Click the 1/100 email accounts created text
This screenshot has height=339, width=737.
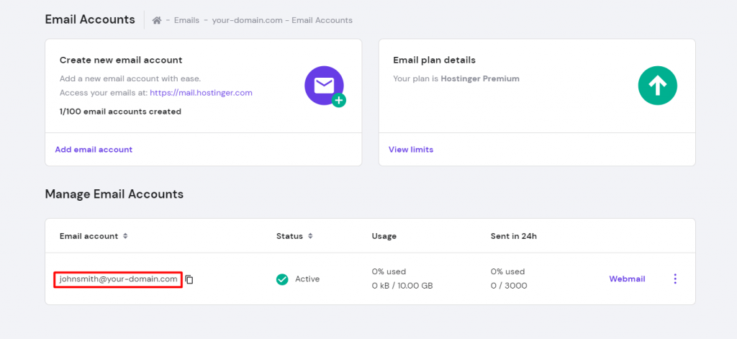(x=120, y=112)
